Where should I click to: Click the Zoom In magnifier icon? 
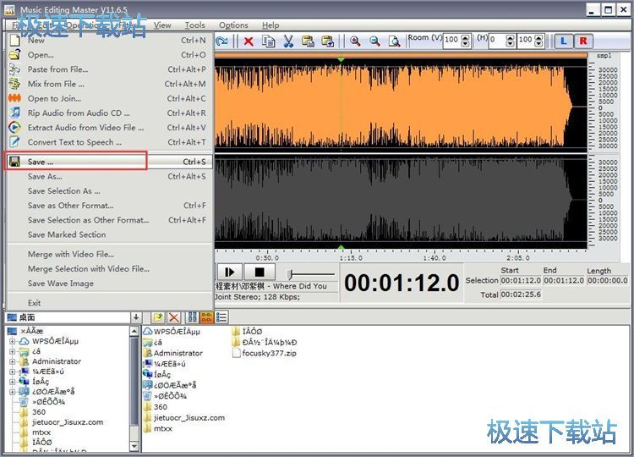click(x=355, y=41)
